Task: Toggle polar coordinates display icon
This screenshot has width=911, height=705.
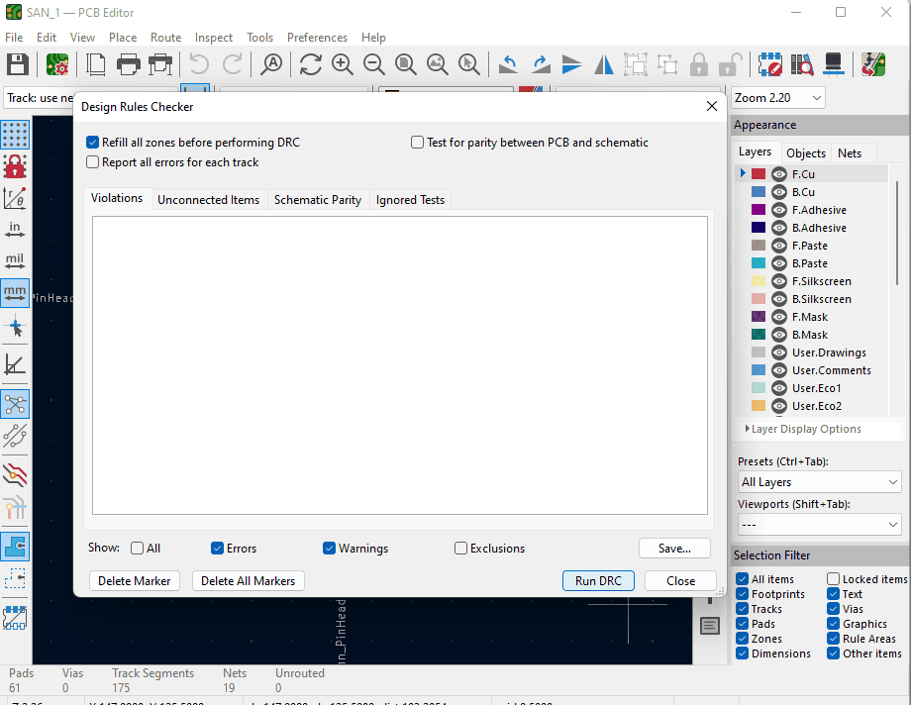Action: point(15,198)
